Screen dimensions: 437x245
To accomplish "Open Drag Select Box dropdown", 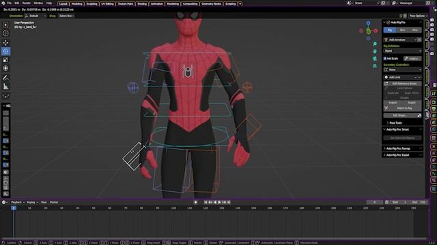I will [x=66, y=16].
